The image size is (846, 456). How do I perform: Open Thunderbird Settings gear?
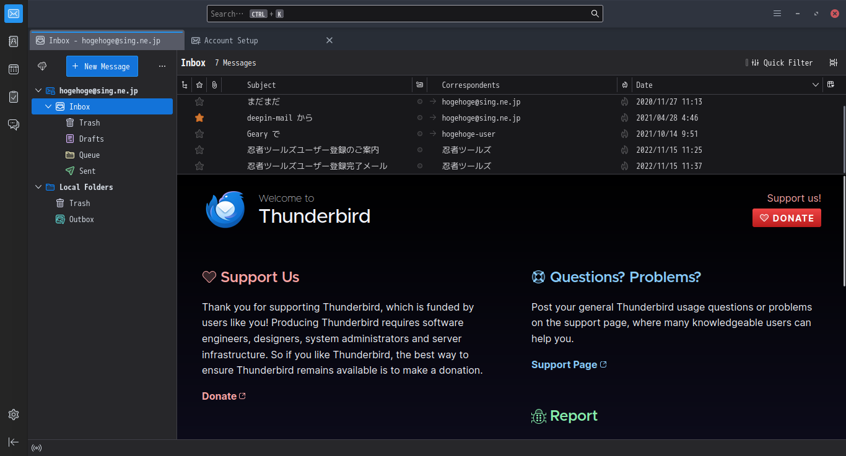[x=14, y=415]
